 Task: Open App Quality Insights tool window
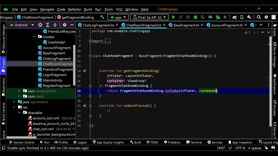pyautogui.click(x=108, y=142)
